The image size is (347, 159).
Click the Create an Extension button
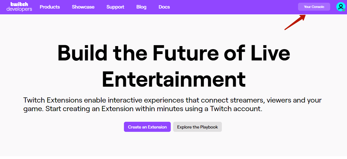point(147,127)
